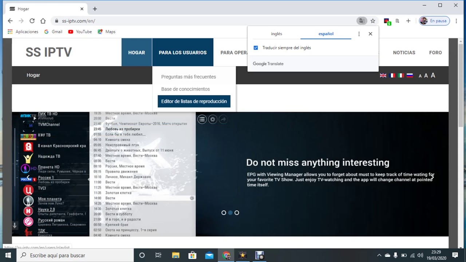Open the Windows Start menu
Image resolution: width=466 pixels, height=262 pixels.
point(8,255)
